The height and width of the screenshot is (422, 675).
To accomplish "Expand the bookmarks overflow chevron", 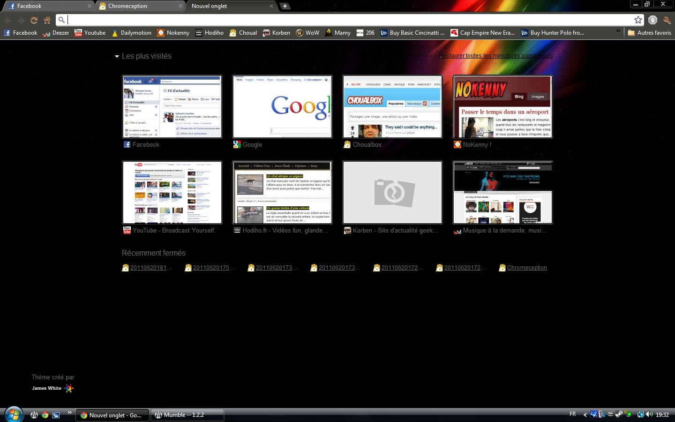I will [618, 32].
